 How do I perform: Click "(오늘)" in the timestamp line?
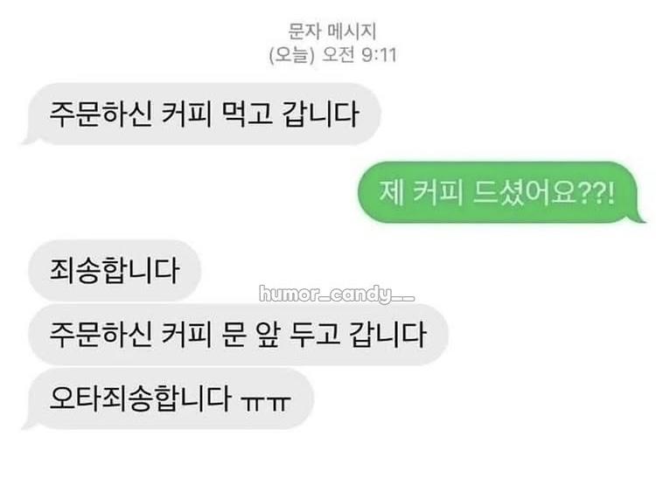click(291, 55)
